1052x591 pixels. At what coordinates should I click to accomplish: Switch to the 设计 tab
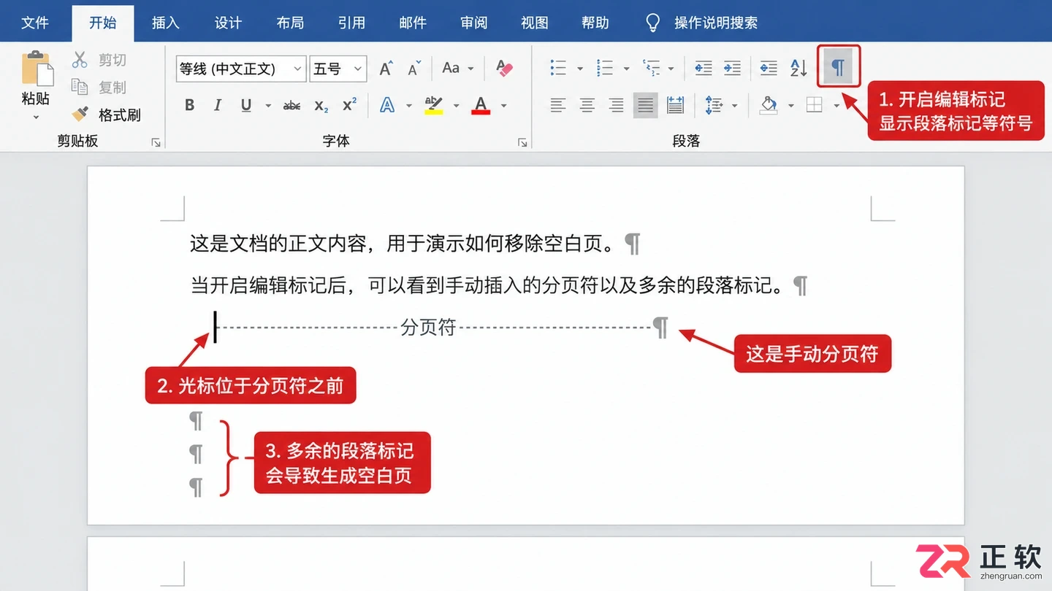point(228,23)
